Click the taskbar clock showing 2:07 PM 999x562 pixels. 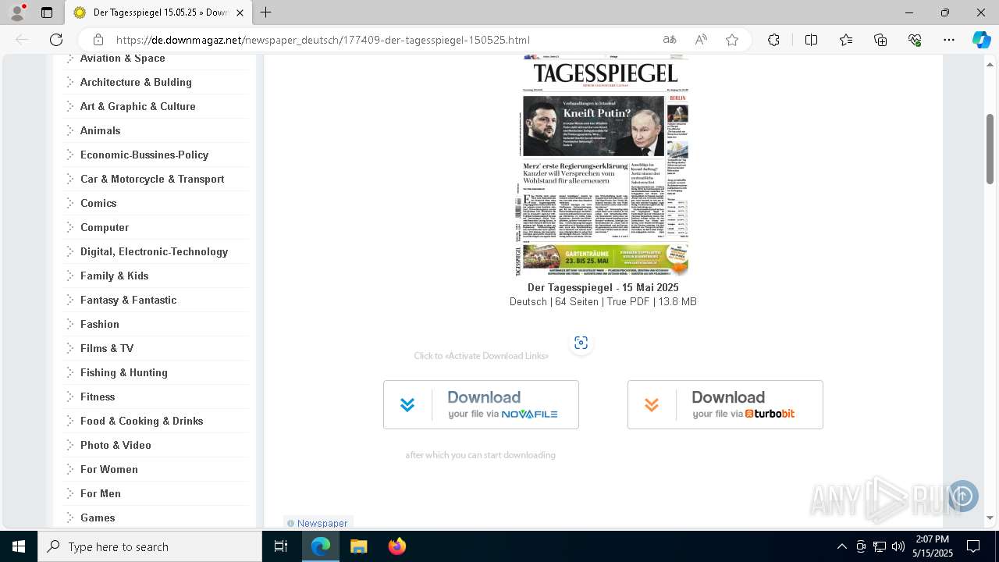tap(933, 546)
